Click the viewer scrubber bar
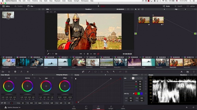The height and width of the screenshot is (110, 197). click(x=89, y=51)
